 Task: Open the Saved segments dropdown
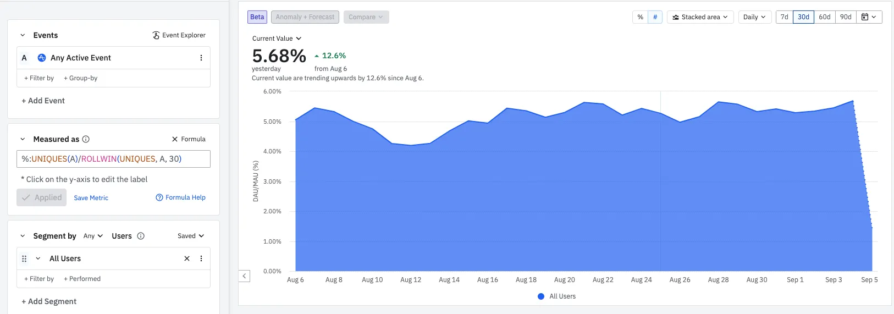[x=191, y=236]
